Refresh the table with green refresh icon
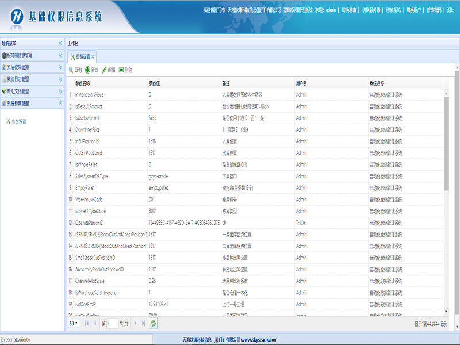 click(x=154, y=324)
